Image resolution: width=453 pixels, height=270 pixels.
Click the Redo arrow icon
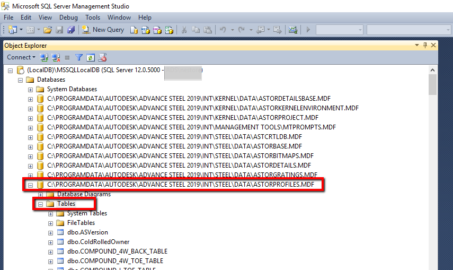click(x=242, y=30)
